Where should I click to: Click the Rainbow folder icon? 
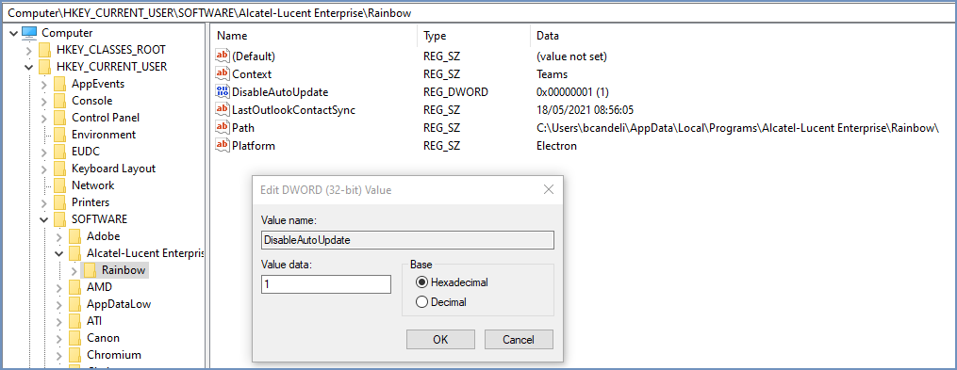coord(90,270)
